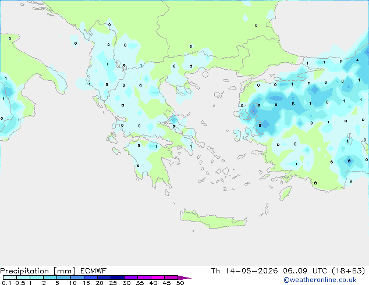Pick the 40–45 mm magenta legend swatch
This screenshot has height=285, width=369.
(158, 277)
